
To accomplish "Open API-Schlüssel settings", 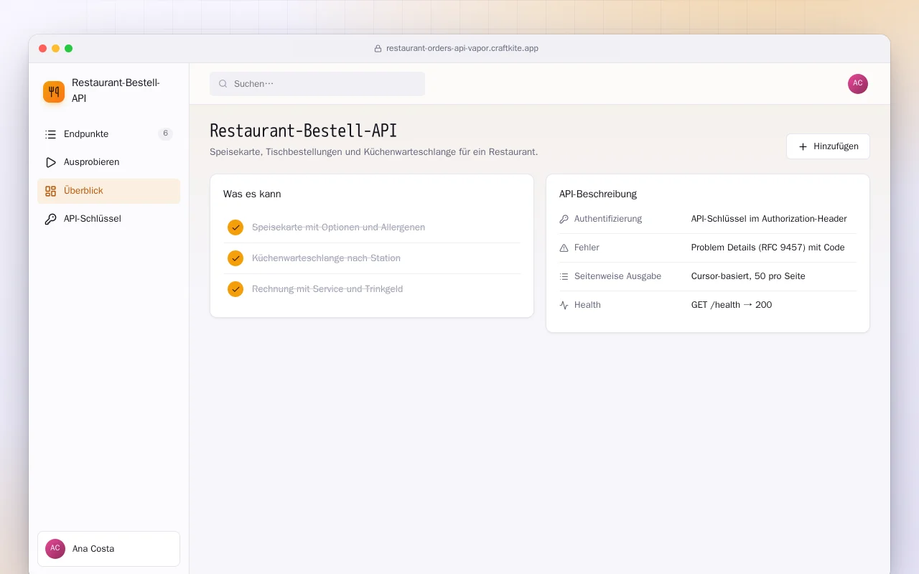I will (108, 219).
